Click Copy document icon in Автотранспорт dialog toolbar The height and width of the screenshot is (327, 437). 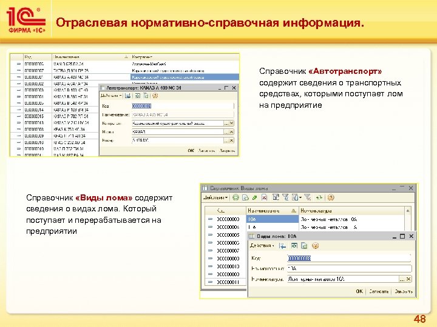(x=146, y=96)
